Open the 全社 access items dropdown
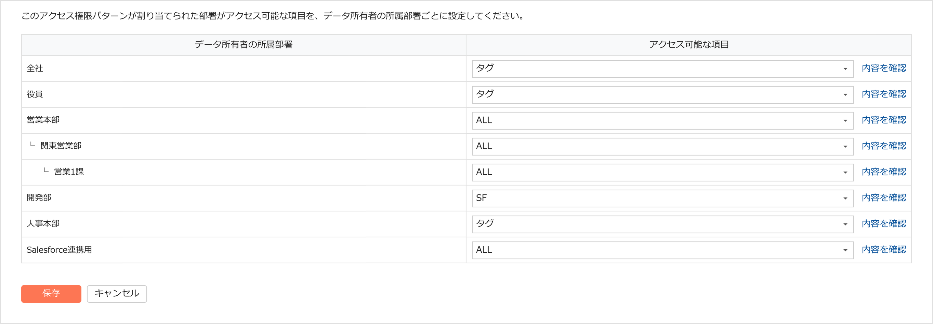This screenshot has width=933, height=324. click(662, 69)
